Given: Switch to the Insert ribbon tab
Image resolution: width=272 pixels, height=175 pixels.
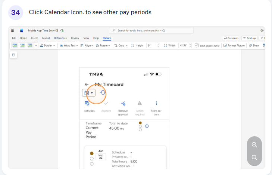Looking at the screenshot, I should (x=34, y=38).
